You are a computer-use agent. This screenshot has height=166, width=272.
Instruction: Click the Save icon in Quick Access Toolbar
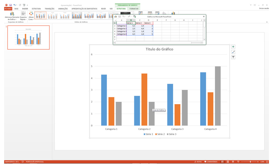pos(10,5)
